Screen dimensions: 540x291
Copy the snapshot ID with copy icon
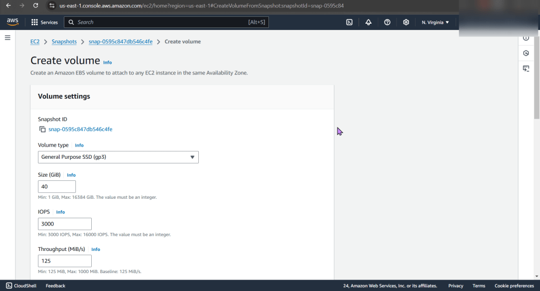point(43,129)
